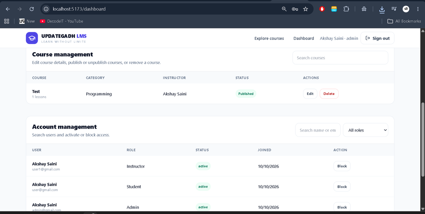425x214 pixels.
Task: Click the UPDATEGADH LMS title
Action: (64, 36)
